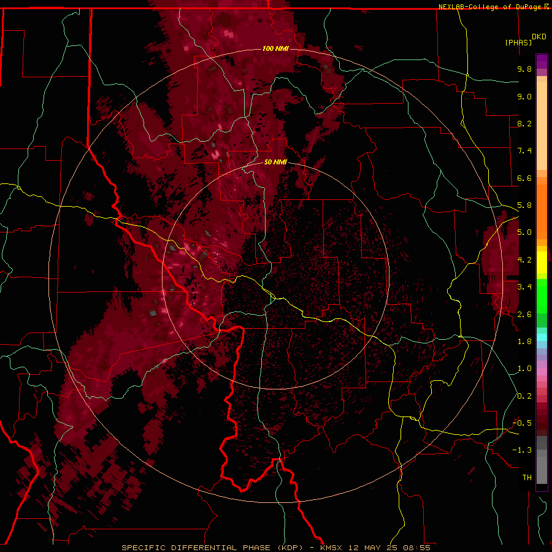Click the [PHAS] legend label
Image resolution: width=552 pixels, height=552 pixels.
pos(518,42)
